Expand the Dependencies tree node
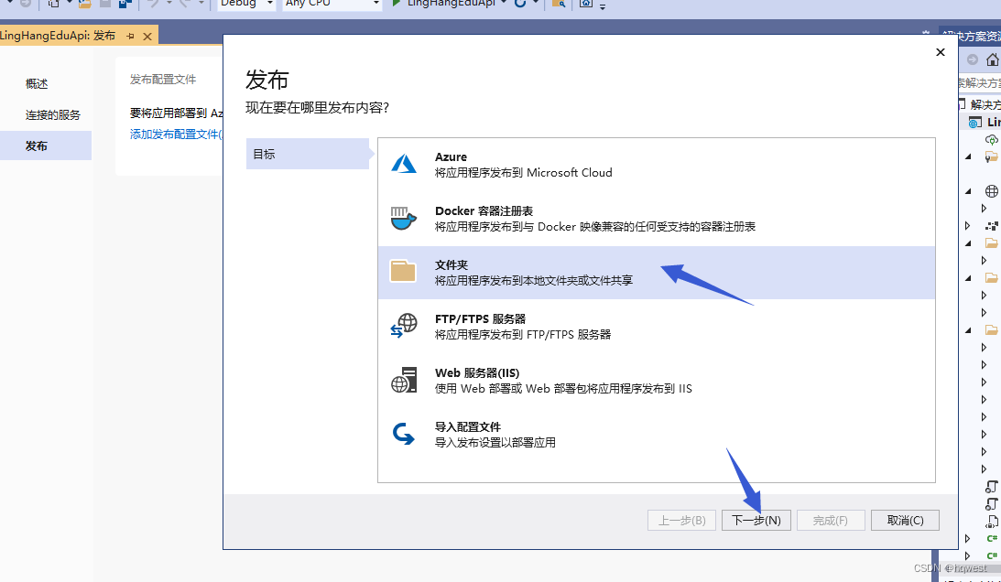1001x582 pixels. [968, 225]
